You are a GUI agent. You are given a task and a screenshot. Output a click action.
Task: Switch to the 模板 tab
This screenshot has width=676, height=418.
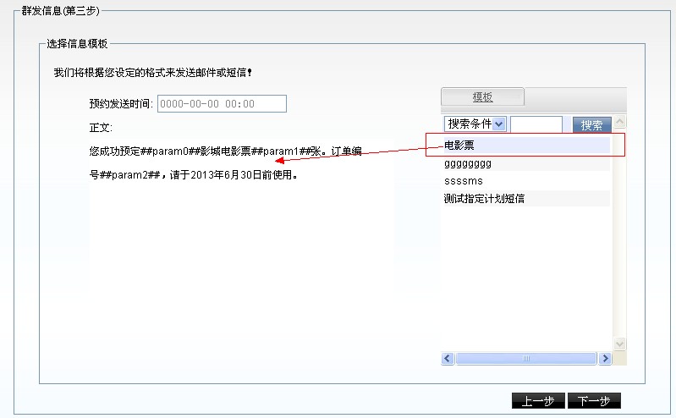click(x=482, y=97)
